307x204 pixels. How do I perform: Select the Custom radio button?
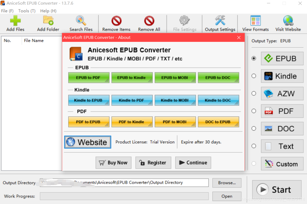(254, 164)
